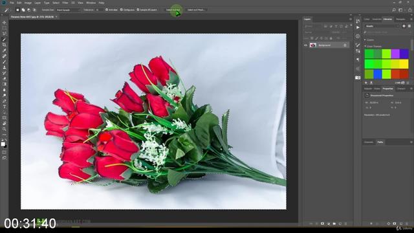Open the Select menu
The width and height of the screenshot is (414, 233).
pos(56,3)
